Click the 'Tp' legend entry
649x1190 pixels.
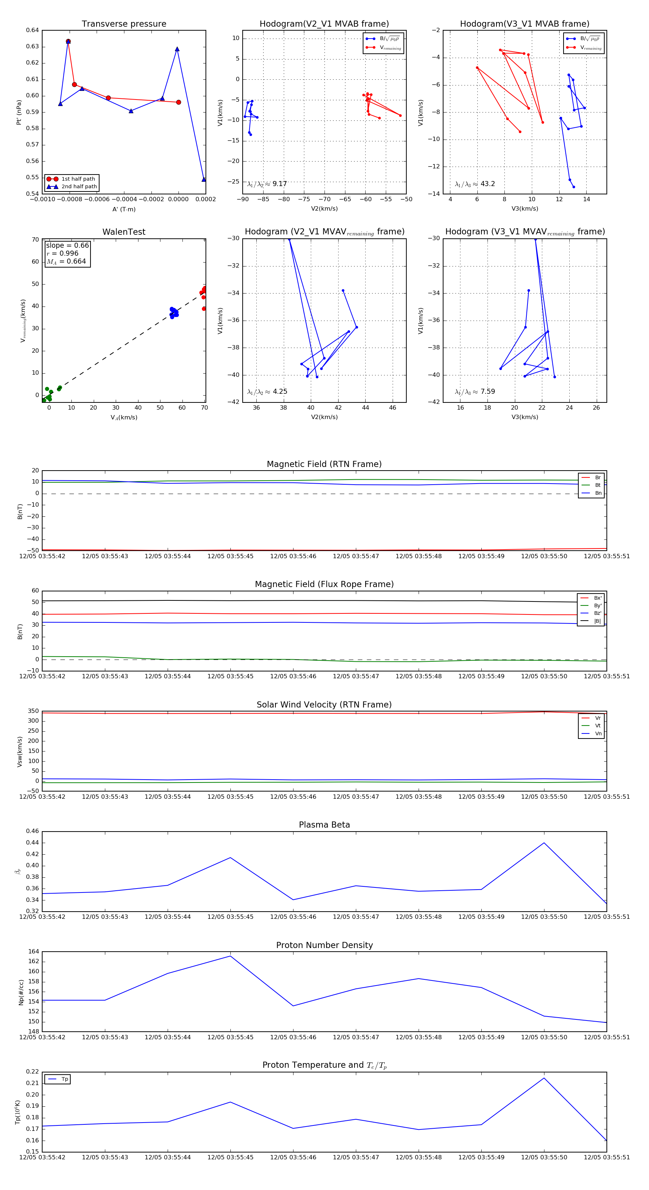[x=58, y=1079]
